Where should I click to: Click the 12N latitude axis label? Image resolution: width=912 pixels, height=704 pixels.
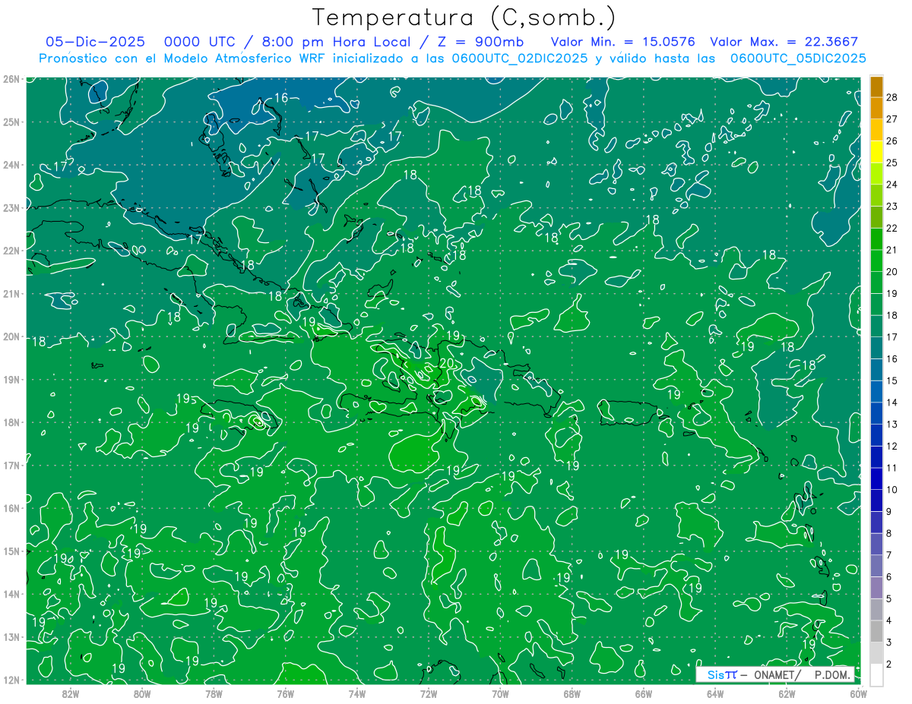pos(11,680)
